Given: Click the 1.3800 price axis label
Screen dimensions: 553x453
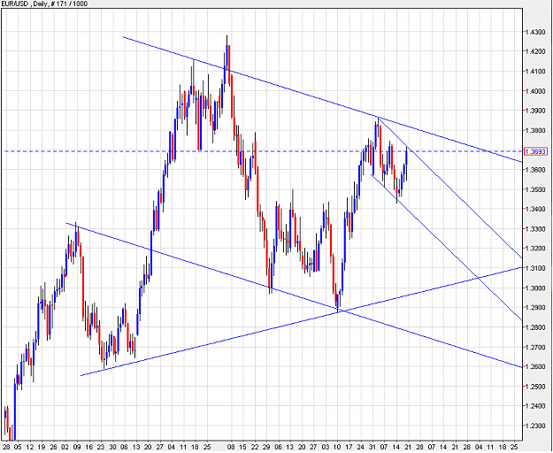Looking at the screenshot, I should pyautogui.click(x=535, y=131).
